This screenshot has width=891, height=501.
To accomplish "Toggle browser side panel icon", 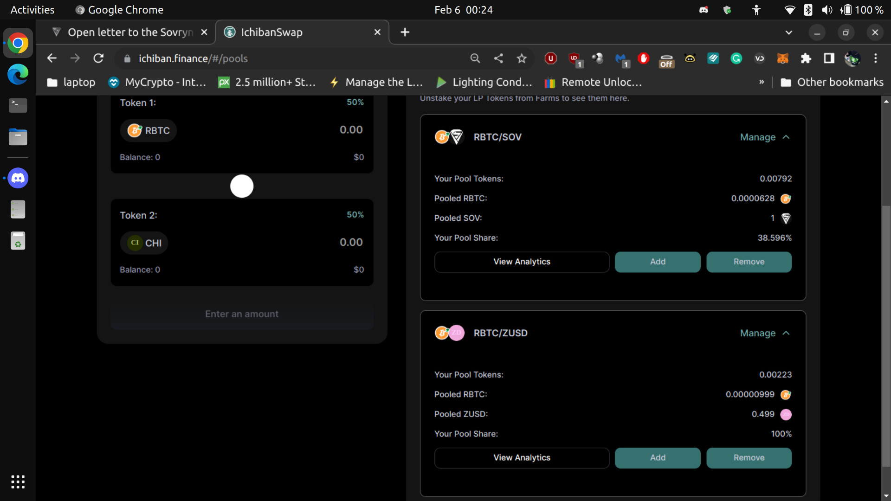I will coord(829,58).
